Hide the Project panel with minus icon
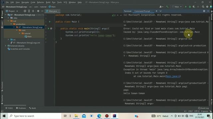The height and width of the screenshot is (119, 213). coord(42,11)
